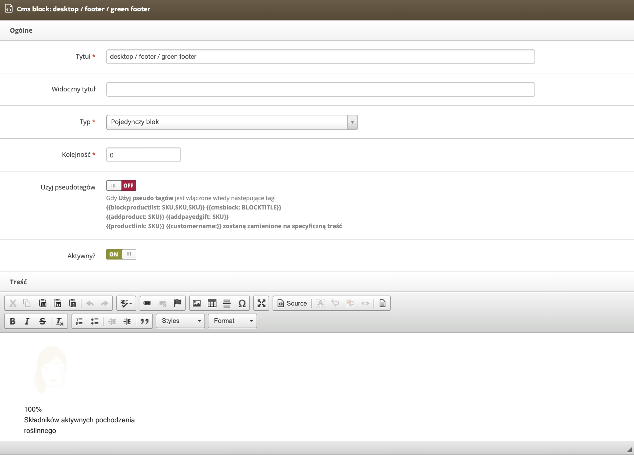Open the spell check ABC dropdown
The image size is (634, 455).
[x=126, y=303]
